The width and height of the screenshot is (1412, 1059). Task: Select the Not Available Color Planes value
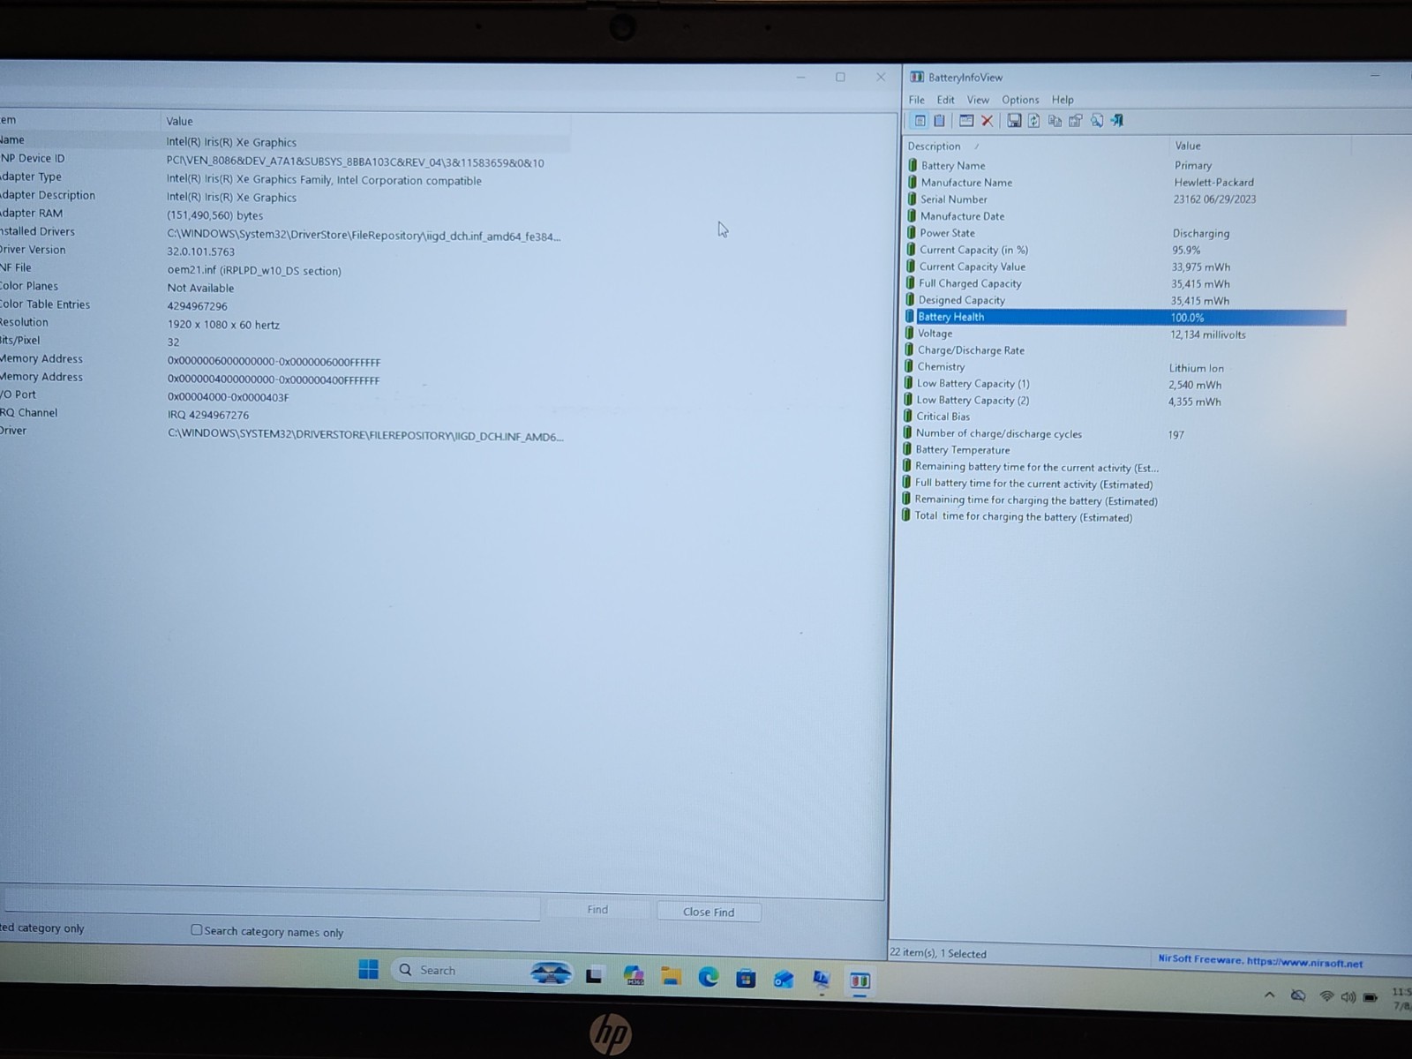coord(201,288)
